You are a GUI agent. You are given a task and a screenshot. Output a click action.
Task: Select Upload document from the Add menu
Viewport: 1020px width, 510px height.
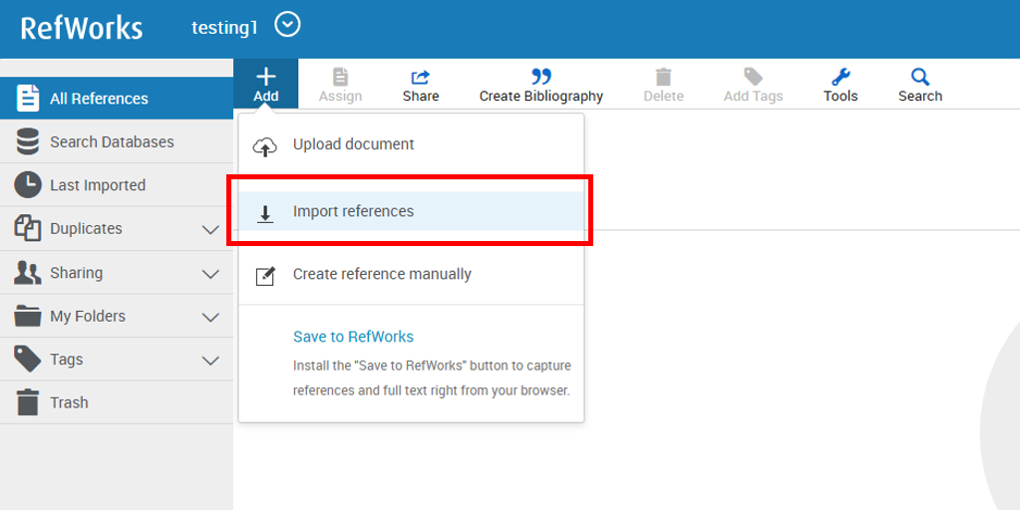click(x=353, y=144)
